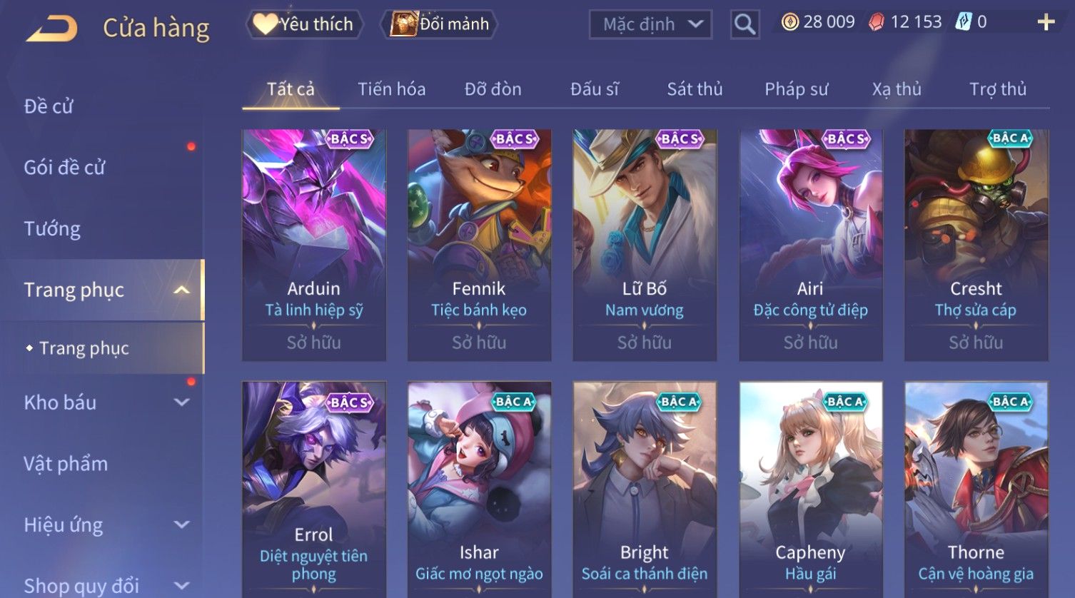Expand the Hiệu ứng sidebar section
Screen dimensions: 1075x598
(x=182, y=525)
